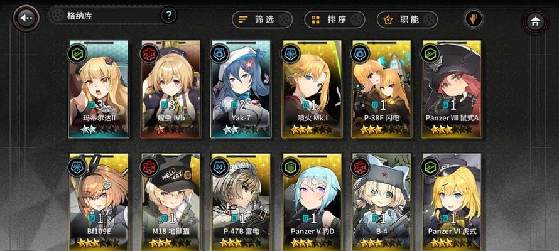
Task: Open the help question mark icon
Action: tap(169, 15)
